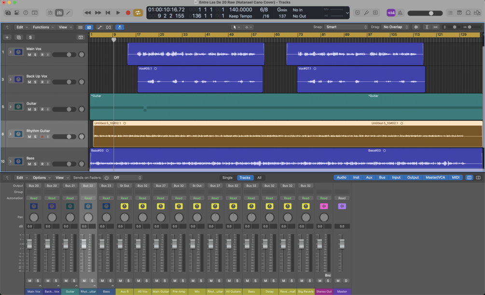The image size is (485, 295).
Task: Toggle the purple Count-in 1234 button
Action: pos(391,13)
